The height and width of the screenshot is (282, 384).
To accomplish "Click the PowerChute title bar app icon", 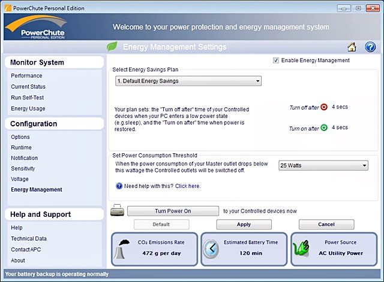I will tap(8, 8).
